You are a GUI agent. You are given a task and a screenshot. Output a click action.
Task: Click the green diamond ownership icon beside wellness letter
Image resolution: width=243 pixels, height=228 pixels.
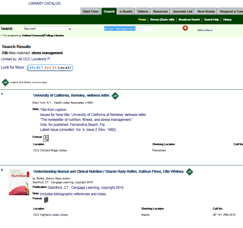(x=115, y=96)
